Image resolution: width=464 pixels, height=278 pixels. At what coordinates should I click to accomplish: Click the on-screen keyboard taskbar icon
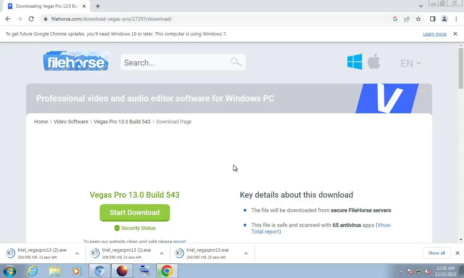point(144,271)
